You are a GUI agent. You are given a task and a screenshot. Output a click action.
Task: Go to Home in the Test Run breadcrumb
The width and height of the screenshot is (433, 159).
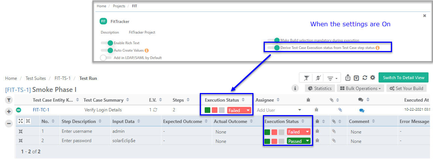11,78
